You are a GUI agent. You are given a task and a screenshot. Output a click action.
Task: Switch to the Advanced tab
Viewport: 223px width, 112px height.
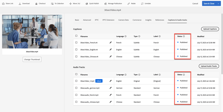click(x=87, y=20)
